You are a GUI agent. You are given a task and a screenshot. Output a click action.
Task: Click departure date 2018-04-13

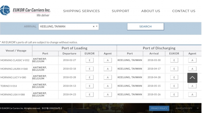pyautogui.click(x=70, y=86)
